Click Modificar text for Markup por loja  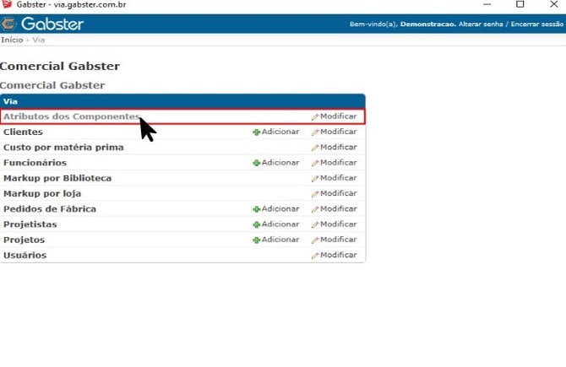pos(339,193)
